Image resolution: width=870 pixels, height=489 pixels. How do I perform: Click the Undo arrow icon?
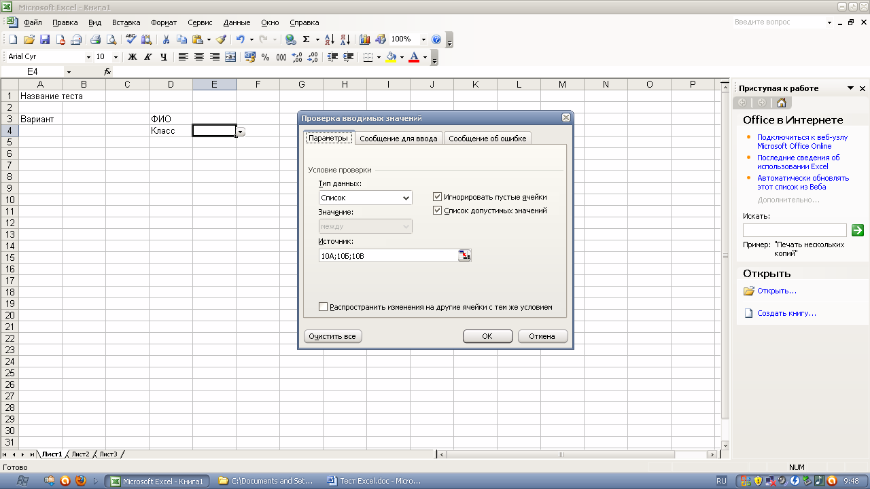tap(241, 39)
